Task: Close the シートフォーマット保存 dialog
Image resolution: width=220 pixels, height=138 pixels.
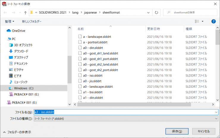Action: point(215,4)
